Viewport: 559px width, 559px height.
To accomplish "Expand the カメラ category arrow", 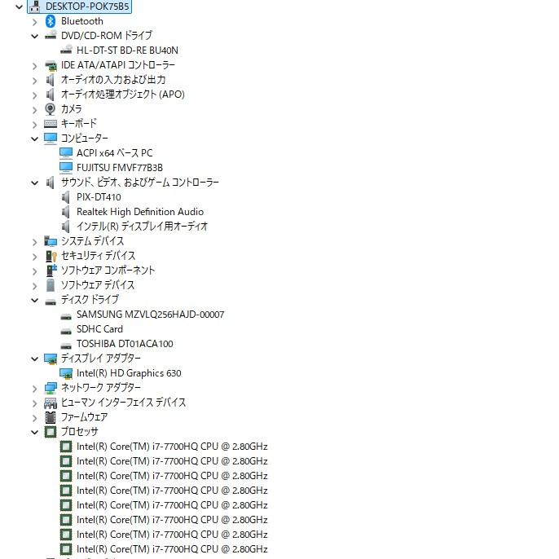I will pyautogui.click(x=34, y=110).
